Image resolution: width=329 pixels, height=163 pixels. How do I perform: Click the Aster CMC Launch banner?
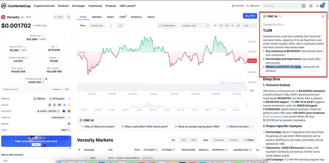click(x=36, y=141)
